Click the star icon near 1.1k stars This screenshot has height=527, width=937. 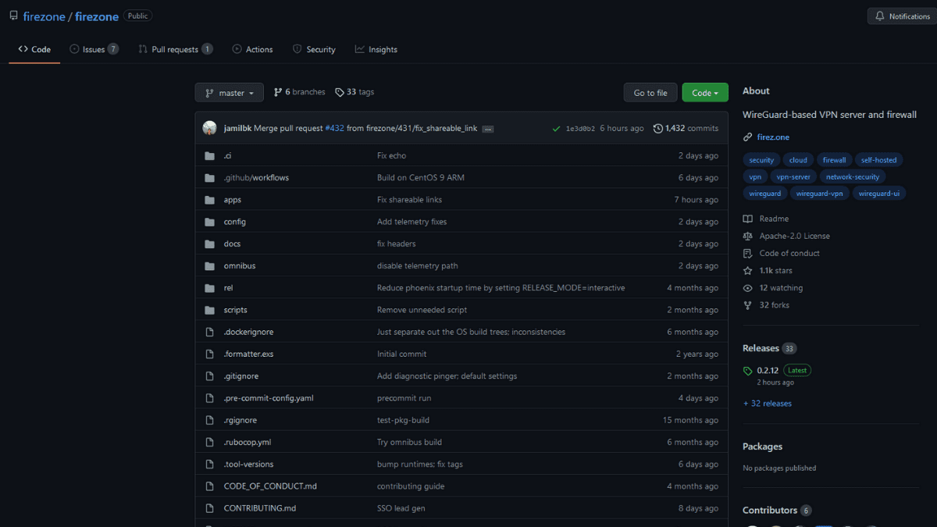tap(748, 270)
